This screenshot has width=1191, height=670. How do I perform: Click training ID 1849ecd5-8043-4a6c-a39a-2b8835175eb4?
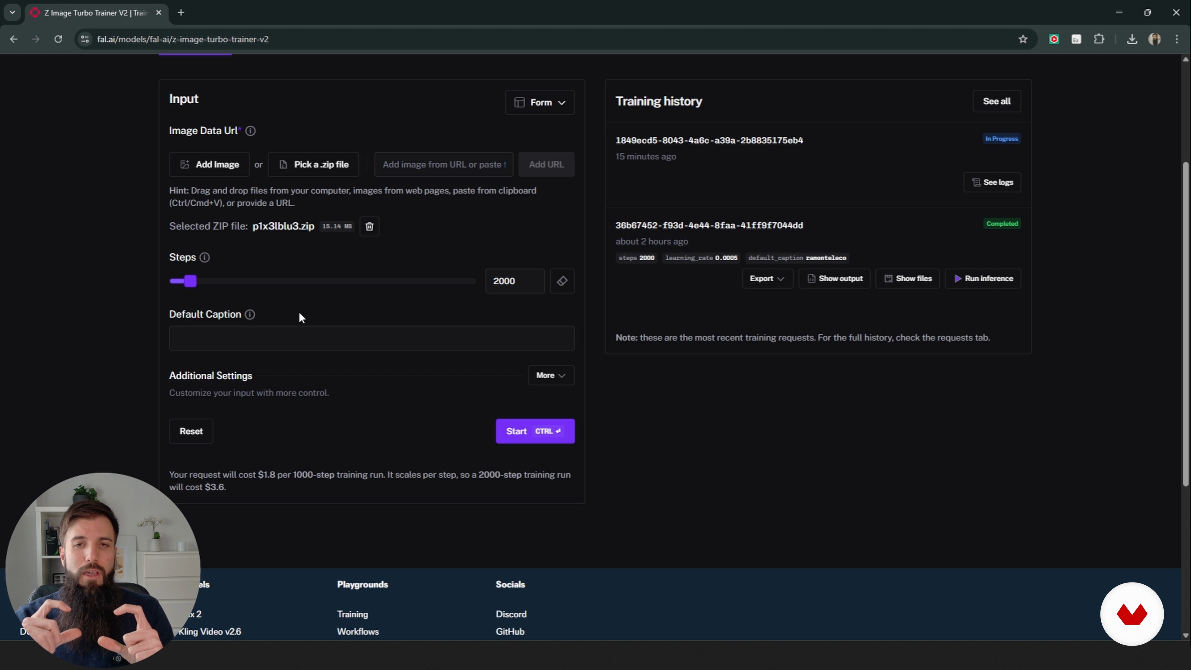tap(709, 141)
